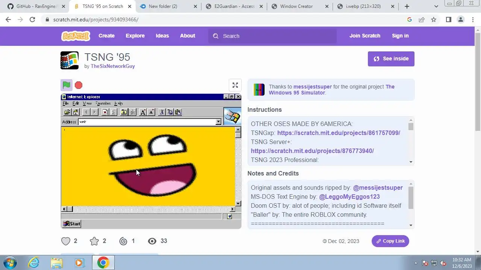Click the Cut scissors icon
481x270 pixels.
pyautogui.click(x=162, y=112)
